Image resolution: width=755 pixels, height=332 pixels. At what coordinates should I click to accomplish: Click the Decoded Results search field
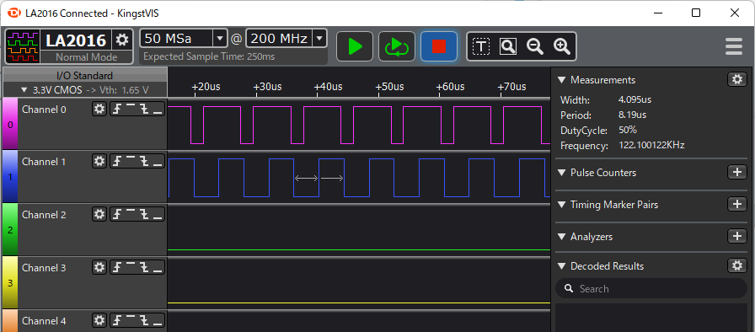[x=651, y=289]
